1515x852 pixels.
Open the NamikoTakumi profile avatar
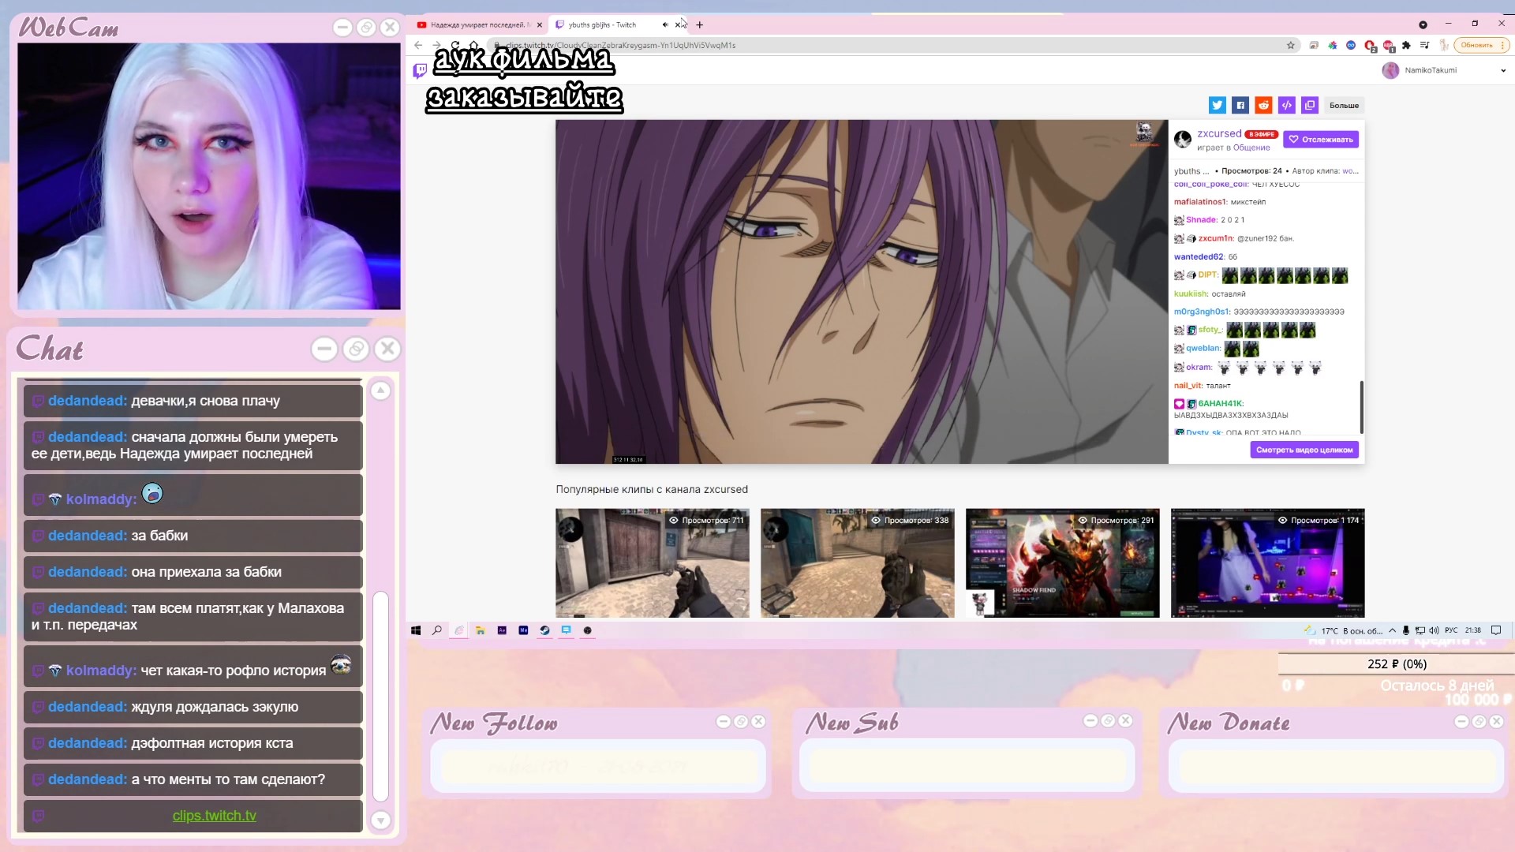pyautogui.click(x=1390, y=70)
